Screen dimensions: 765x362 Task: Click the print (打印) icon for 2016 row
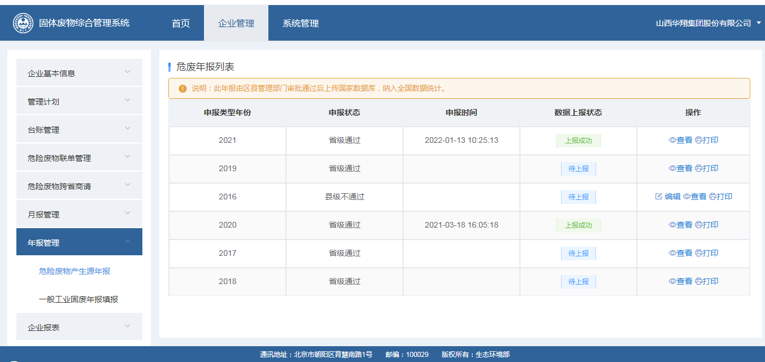coord(712,197)
